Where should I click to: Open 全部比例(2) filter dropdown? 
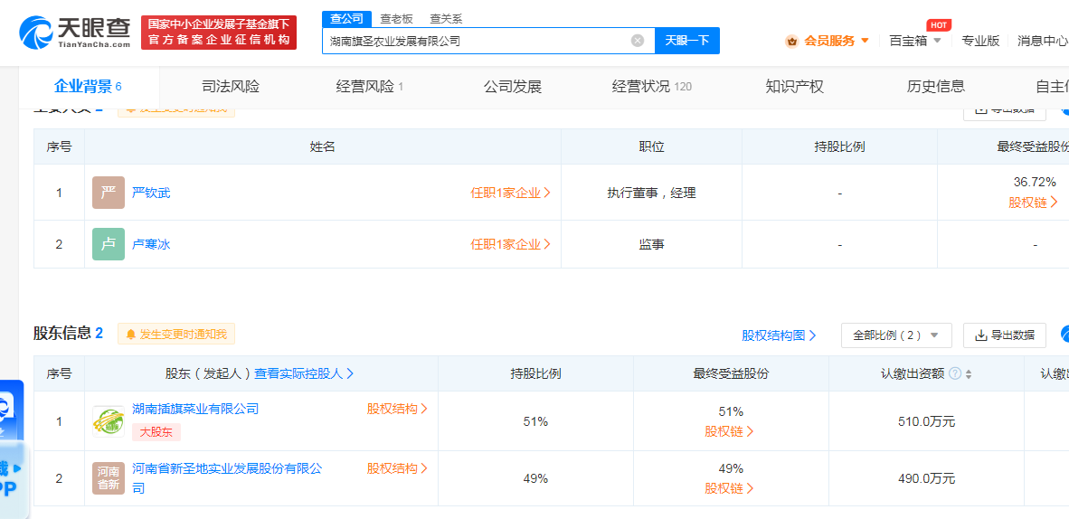click(x=896, y=335)
